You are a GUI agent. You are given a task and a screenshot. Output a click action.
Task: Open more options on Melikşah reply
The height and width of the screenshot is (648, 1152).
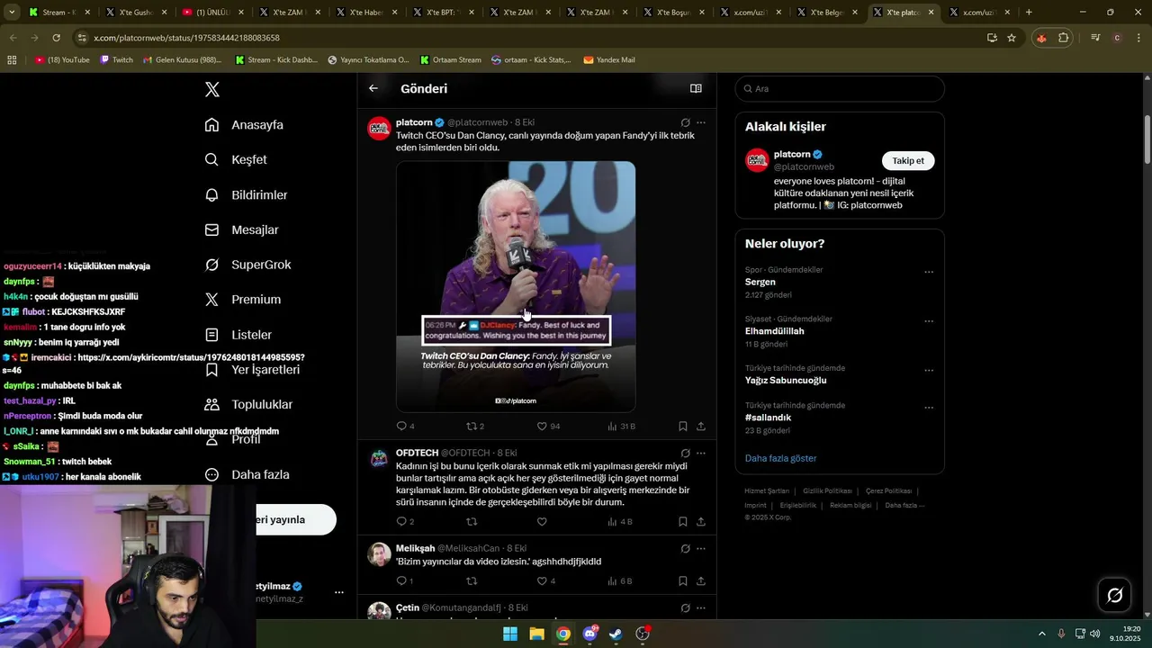click(x=701, y=548)
